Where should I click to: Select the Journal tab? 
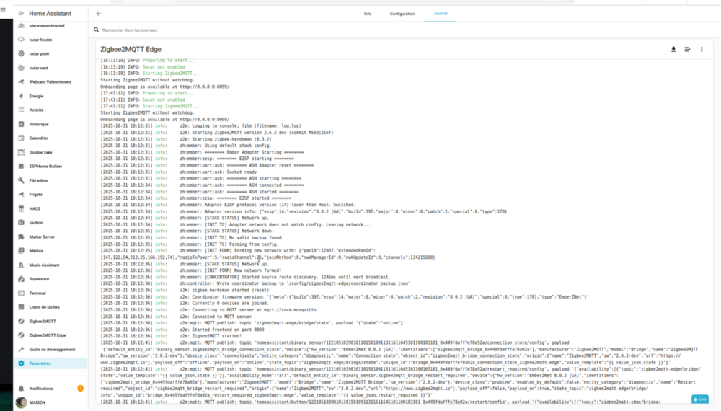441,13
